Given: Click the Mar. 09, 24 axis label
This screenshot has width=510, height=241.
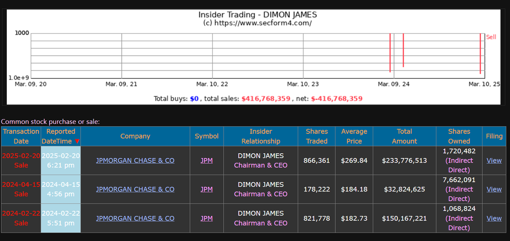Looking at the screenshot, I should 394,84.
